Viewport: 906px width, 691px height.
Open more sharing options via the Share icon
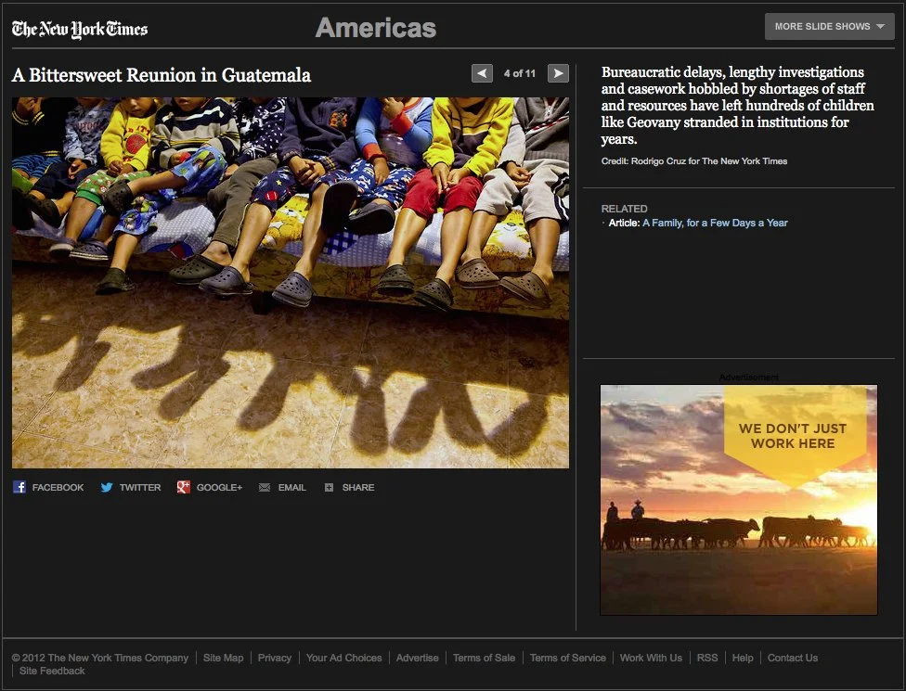point(349,487)
